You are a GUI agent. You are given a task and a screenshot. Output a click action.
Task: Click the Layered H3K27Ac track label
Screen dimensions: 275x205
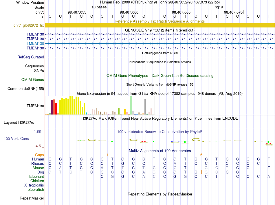(x=19, y=123)
